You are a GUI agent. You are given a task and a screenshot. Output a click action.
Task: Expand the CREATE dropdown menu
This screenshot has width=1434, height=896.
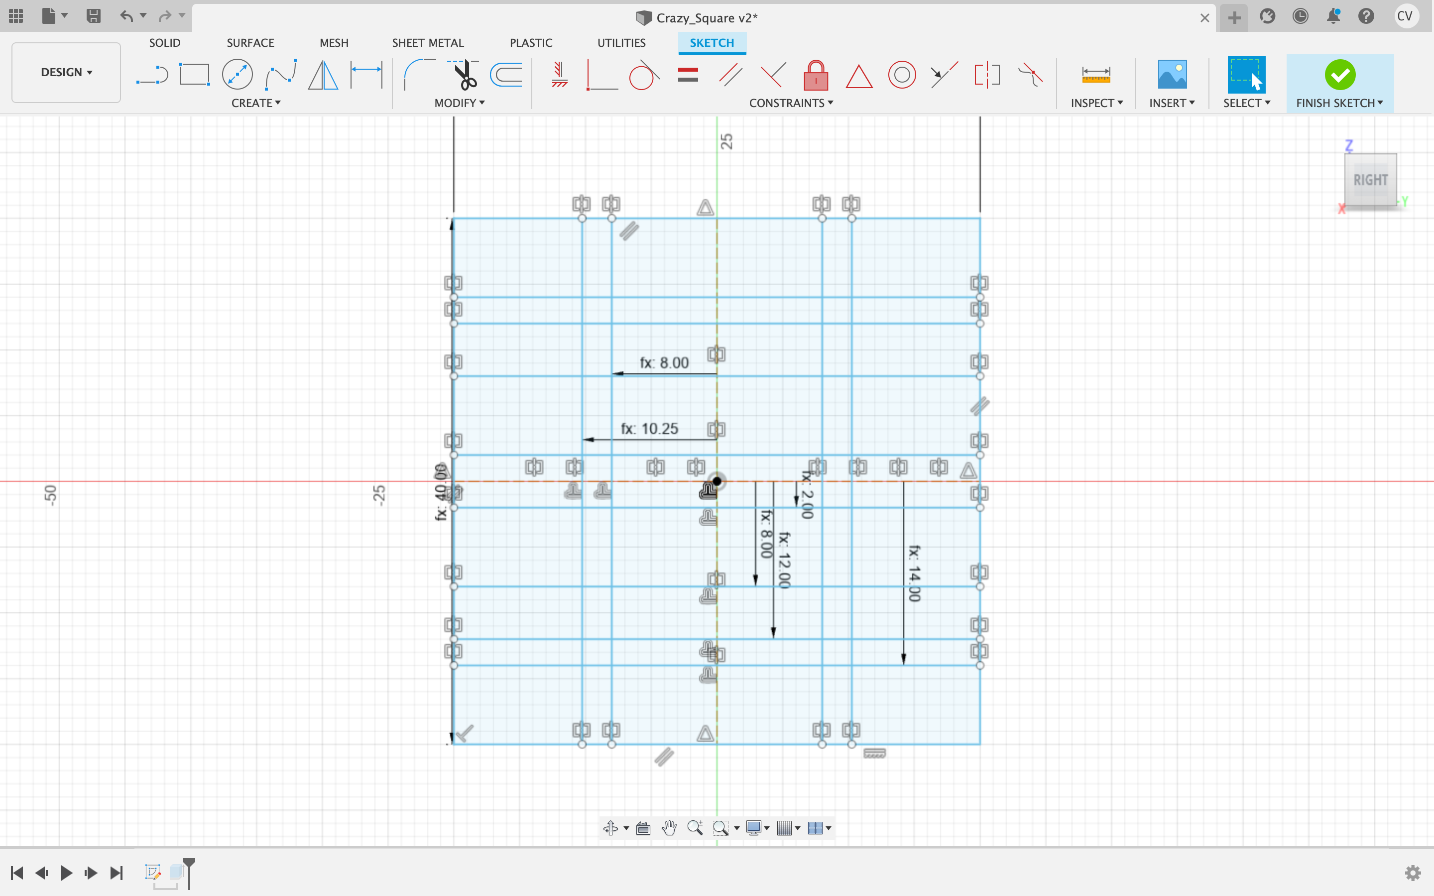pyautogui.click(x=256, y=103)
